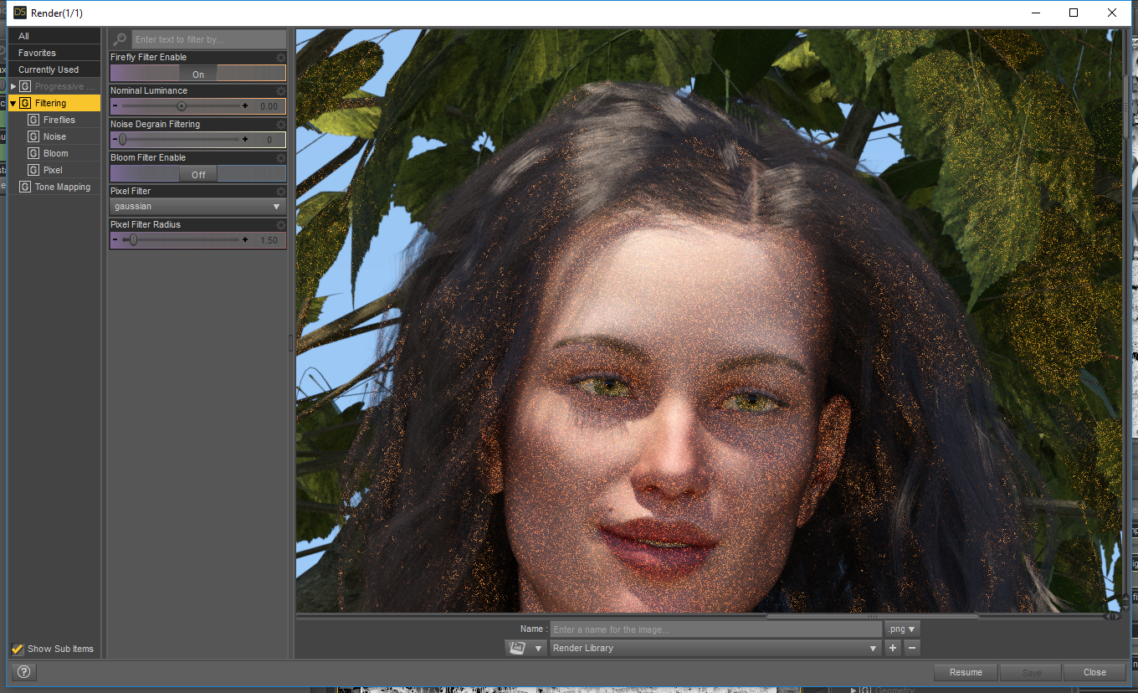The height and width of the screenshot is (693, 1138).
Task: Increase Noise Degrain Filtering with plus icon
Action: click(x=245, y=140)
